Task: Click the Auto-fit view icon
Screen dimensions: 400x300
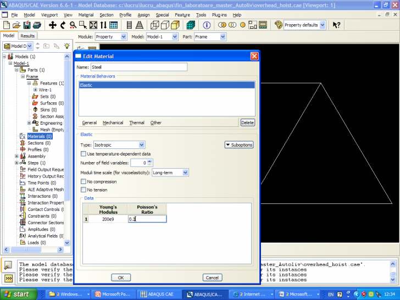Action: (x=93, y=25)
